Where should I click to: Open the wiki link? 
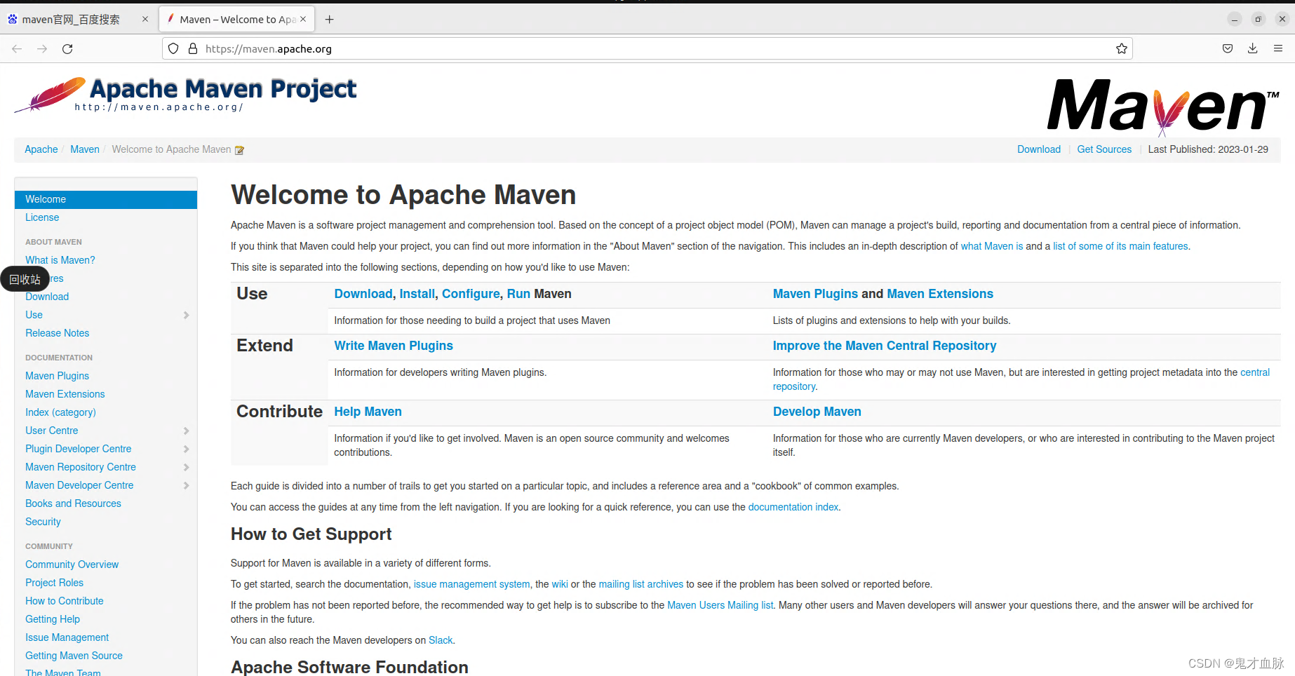[x=560, y=584]
